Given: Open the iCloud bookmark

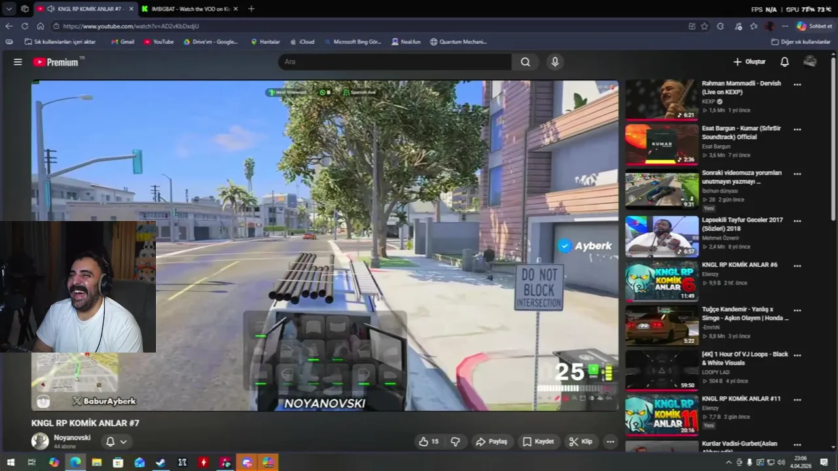Looking at the screenshot, I should 302,42.
